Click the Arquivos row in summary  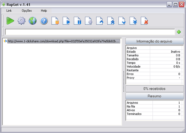pyautogui.click(x=154, y=103)
